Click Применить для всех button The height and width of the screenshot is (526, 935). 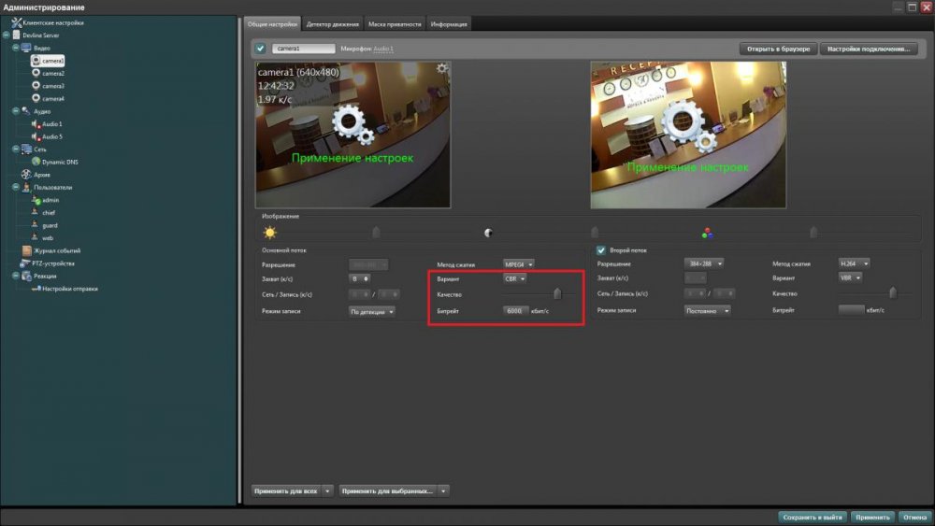click(x=285, y=490)
